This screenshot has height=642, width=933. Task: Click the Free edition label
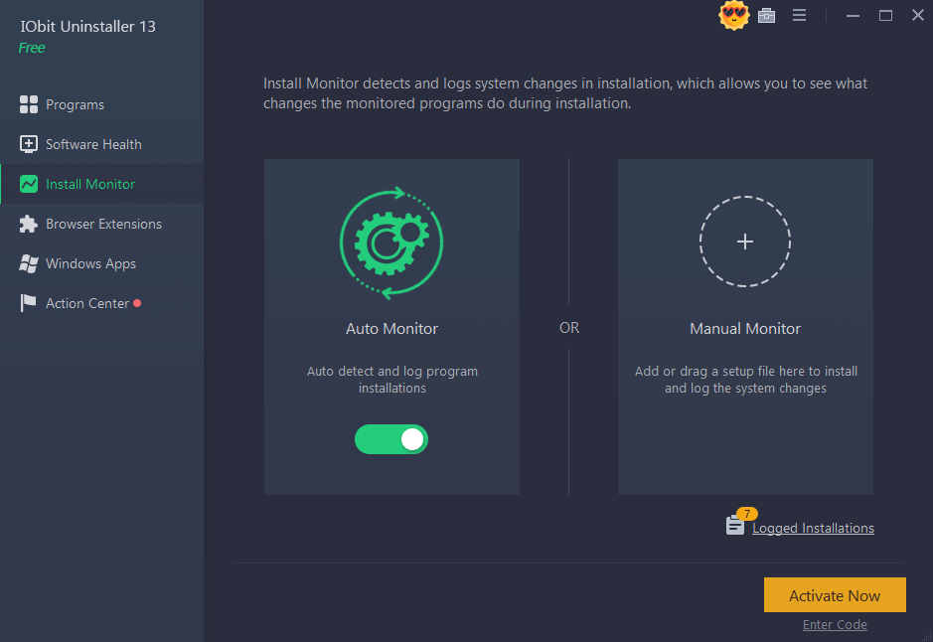[32, 48]
